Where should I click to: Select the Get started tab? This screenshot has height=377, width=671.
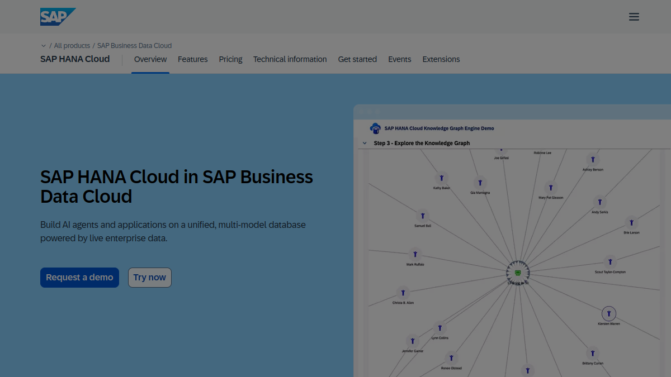(x=357, y=59)
